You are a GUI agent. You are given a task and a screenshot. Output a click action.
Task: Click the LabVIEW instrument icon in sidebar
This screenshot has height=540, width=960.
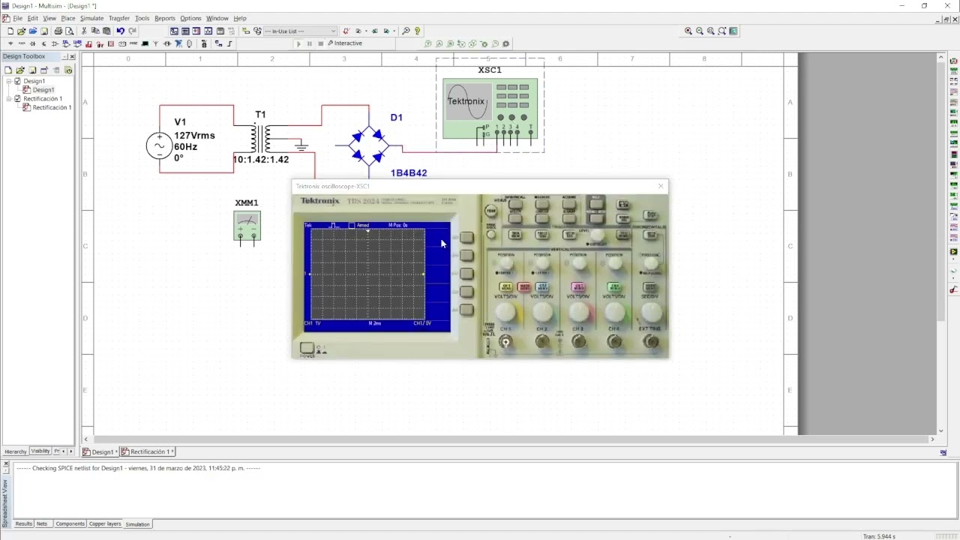pyautogui.click(x=954, y=251)
